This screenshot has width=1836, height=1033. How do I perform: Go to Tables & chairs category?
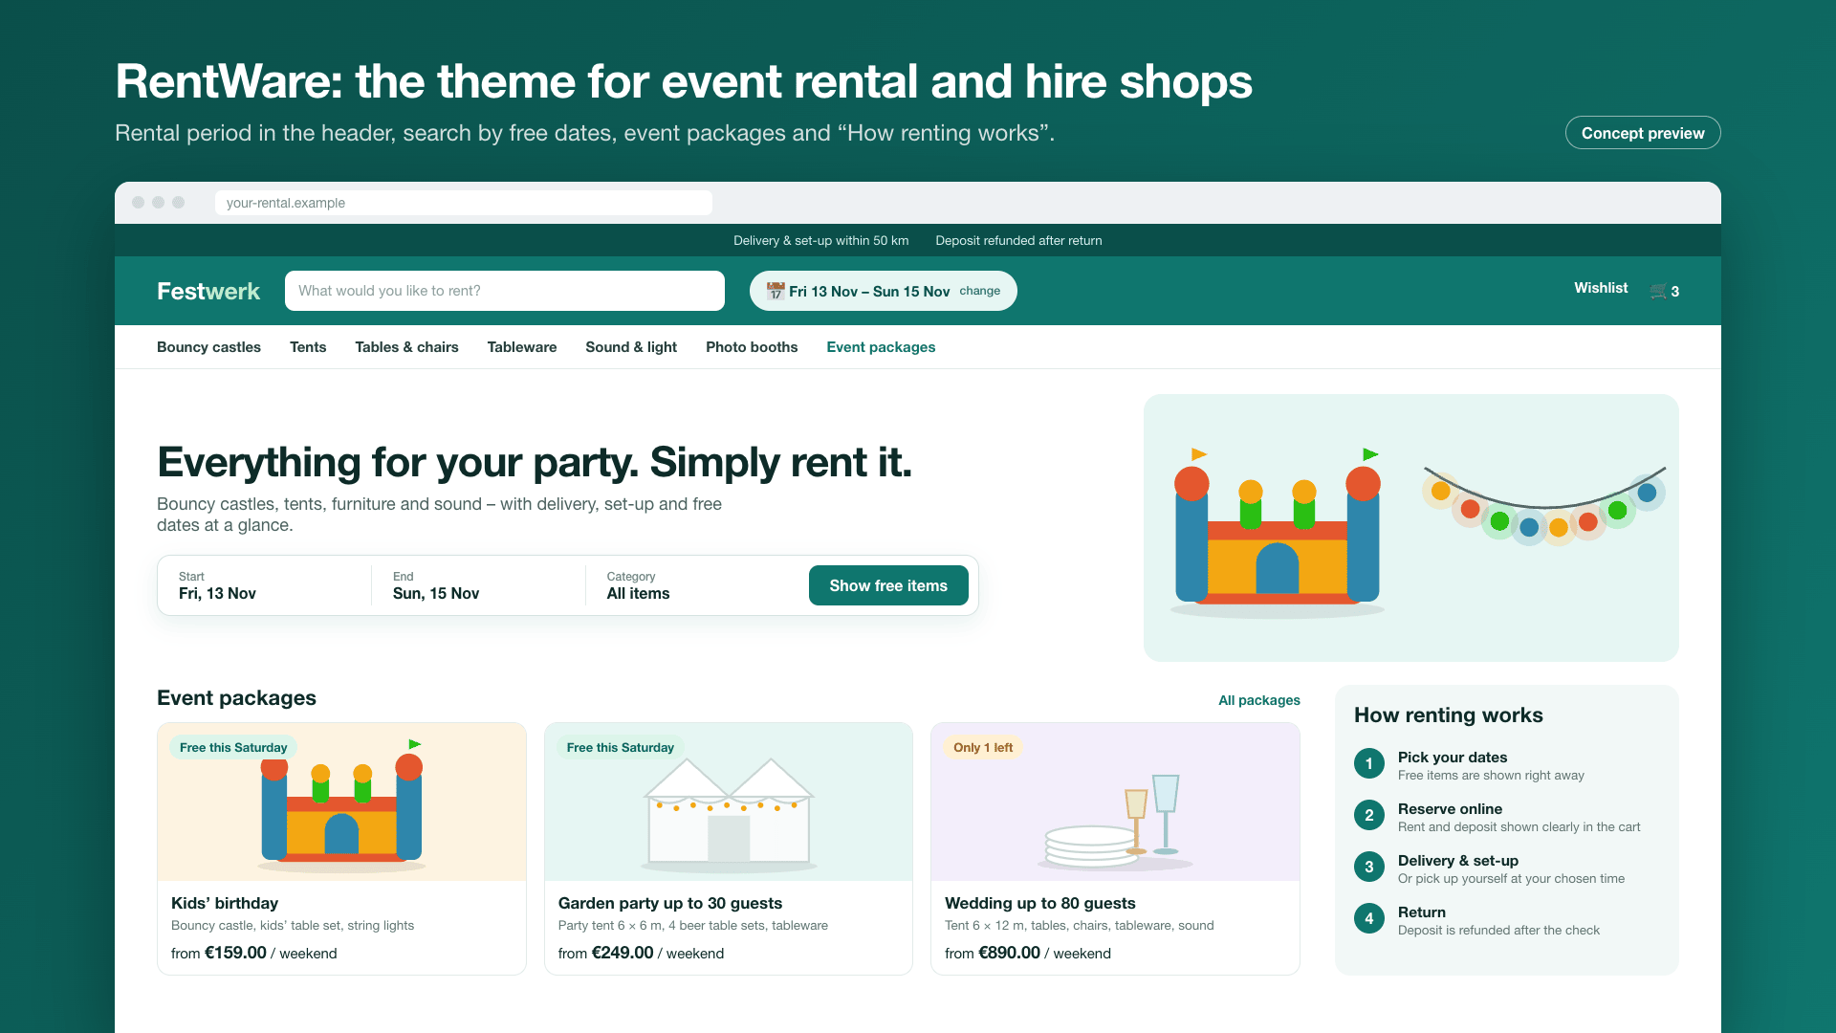[406, 347]
